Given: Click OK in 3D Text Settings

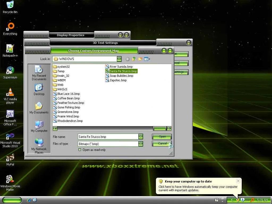Looking at the screenshot, I should pos(181,54).
